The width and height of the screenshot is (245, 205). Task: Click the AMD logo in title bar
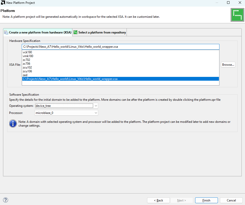[3, 3]
